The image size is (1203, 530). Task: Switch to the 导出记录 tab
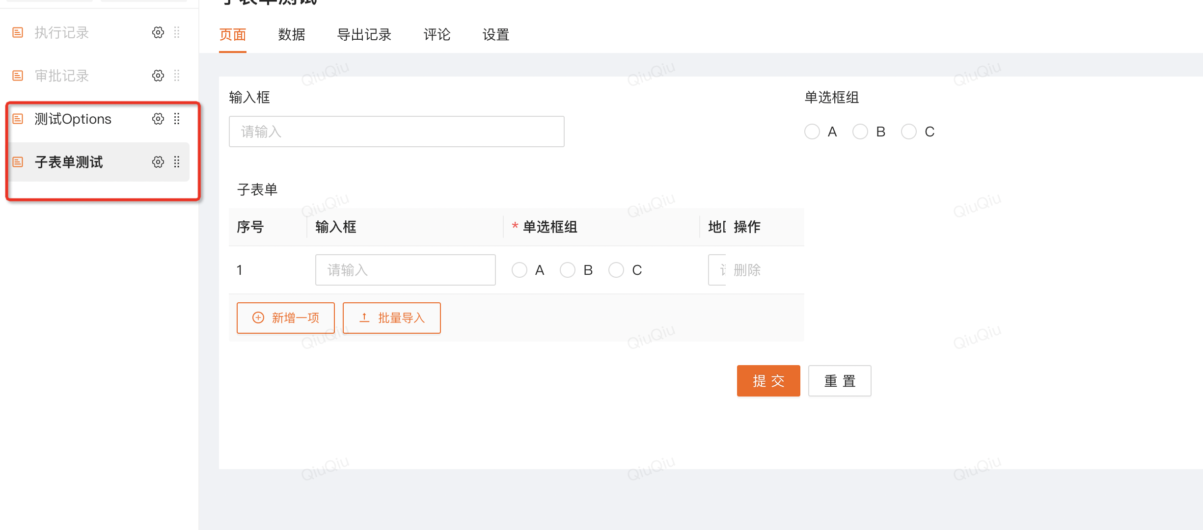coord(364,34)
